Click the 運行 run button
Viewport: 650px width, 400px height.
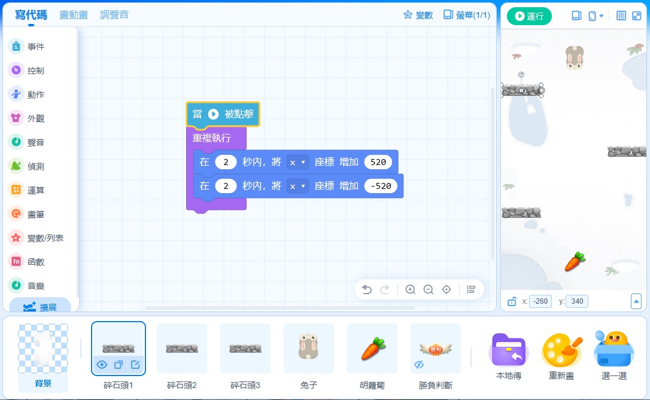529,16
